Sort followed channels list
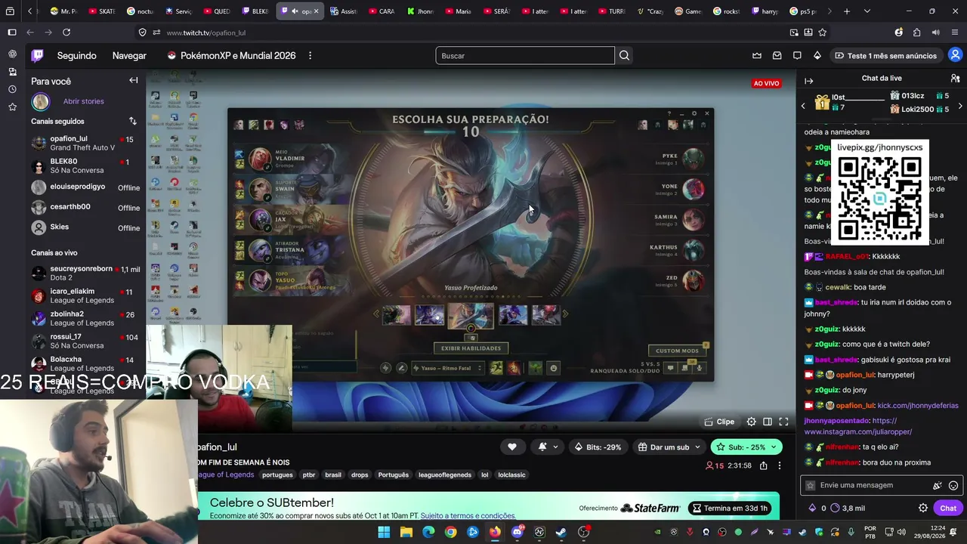Screen dimensions: 967x544 (x=133, y=121)
